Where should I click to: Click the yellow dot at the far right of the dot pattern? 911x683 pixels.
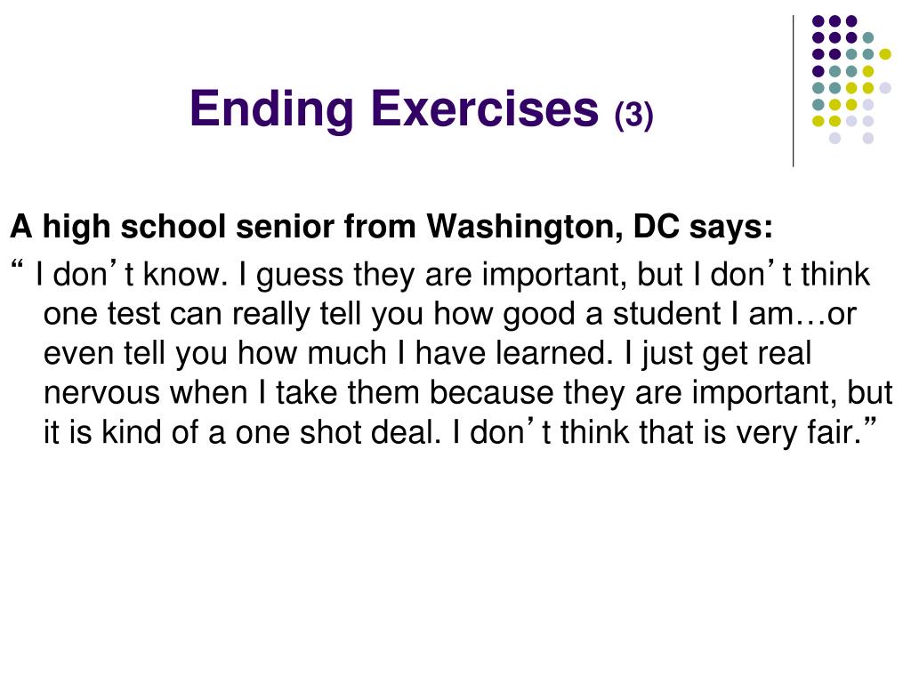(x=885, y=54)
